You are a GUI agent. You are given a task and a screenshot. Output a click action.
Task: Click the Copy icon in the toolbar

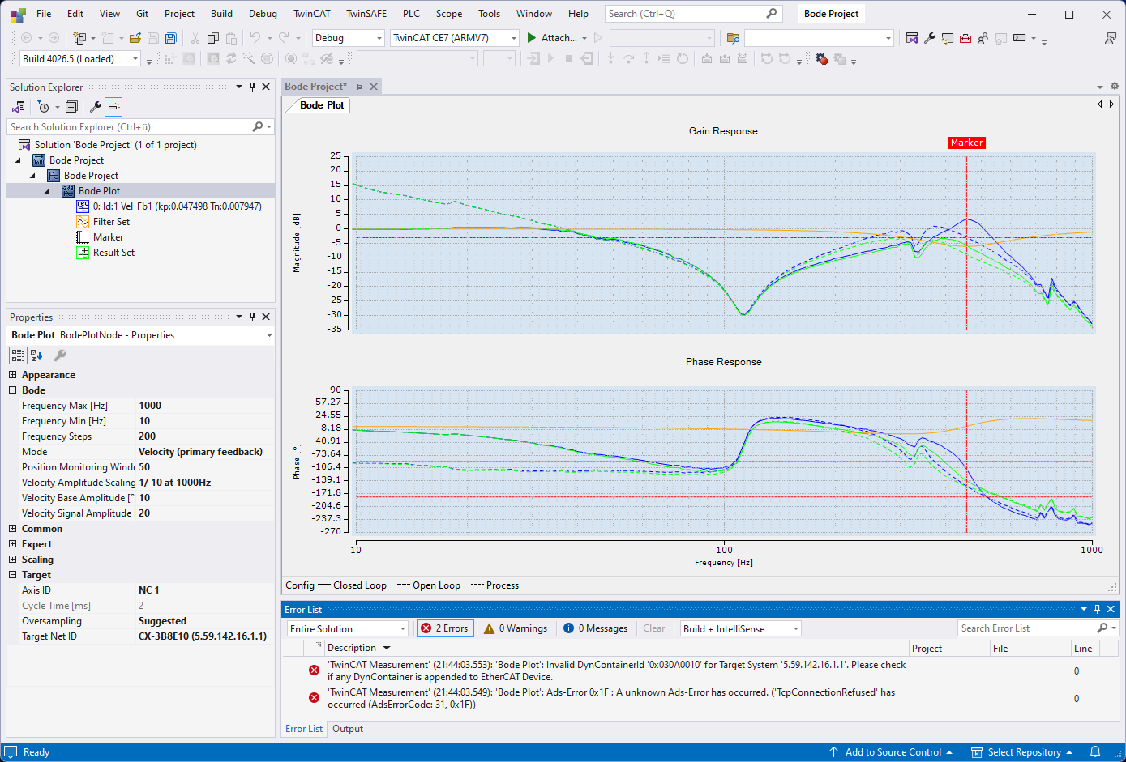coord(213,38)
